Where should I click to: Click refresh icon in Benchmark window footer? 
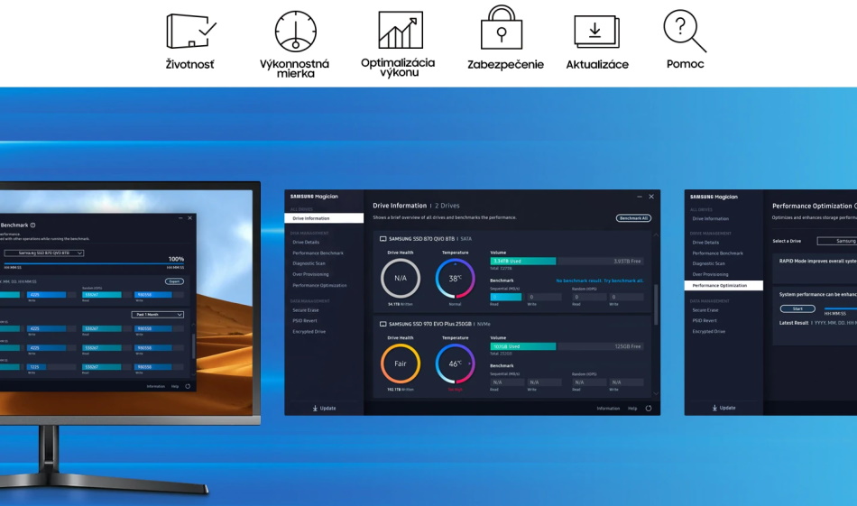188,386
